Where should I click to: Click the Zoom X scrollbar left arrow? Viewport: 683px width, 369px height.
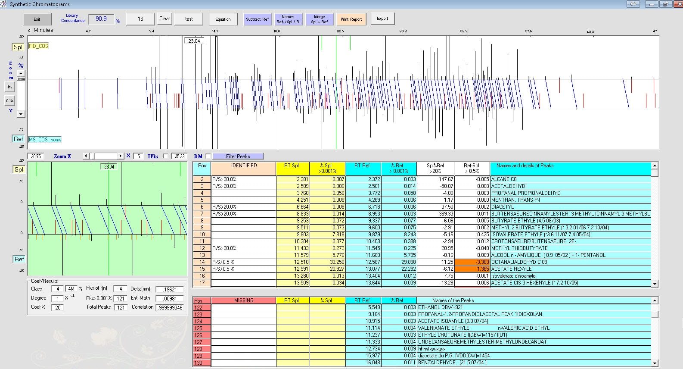[86, 156]
